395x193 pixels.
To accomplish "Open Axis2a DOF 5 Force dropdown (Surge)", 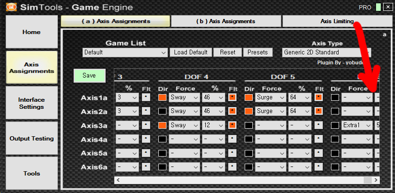I will [x=271, y=111].
